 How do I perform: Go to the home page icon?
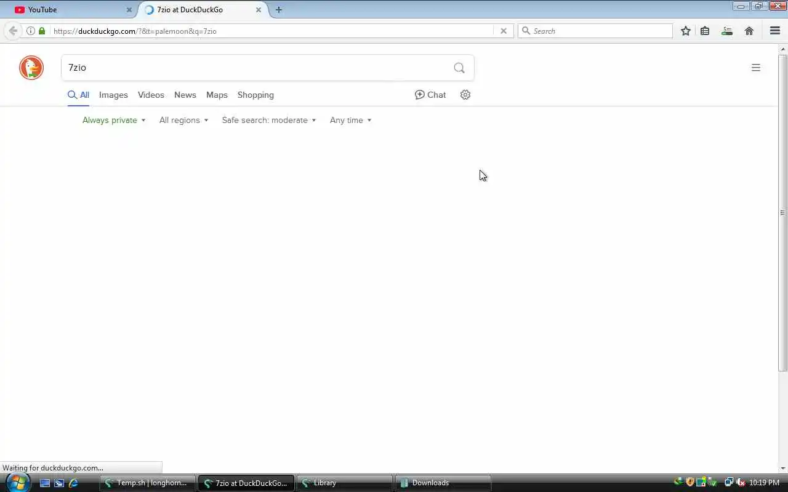749,31
